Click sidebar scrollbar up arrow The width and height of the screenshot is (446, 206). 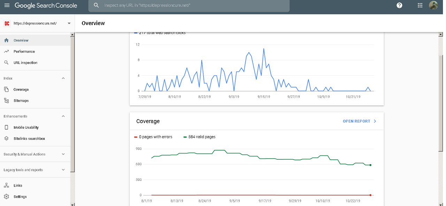(72, 35)
